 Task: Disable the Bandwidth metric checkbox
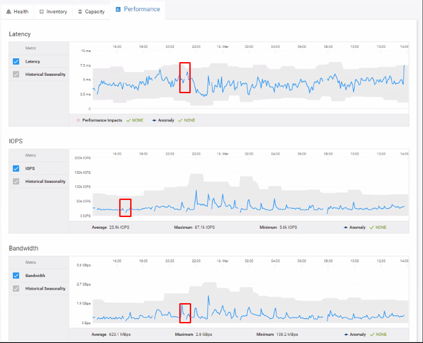tap(16, 276)
